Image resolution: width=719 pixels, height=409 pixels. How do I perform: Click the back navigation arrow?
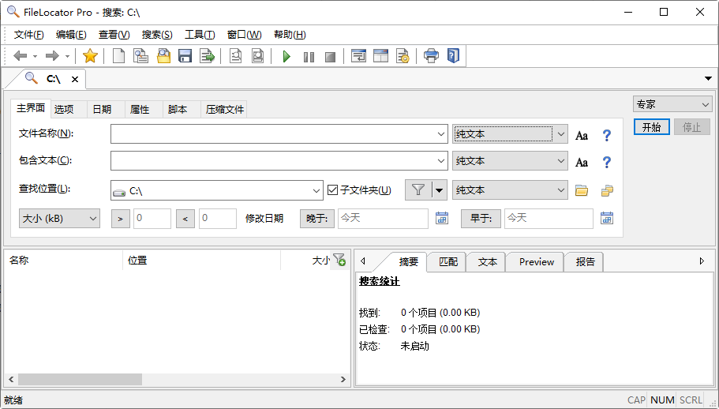click(x=21, y=56)
